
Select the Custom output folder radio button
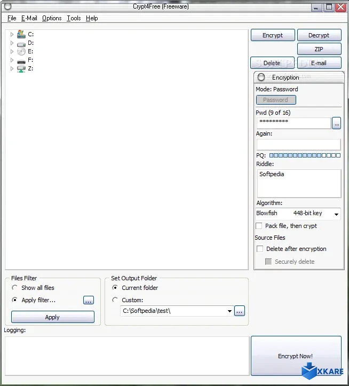pos(115,300)
